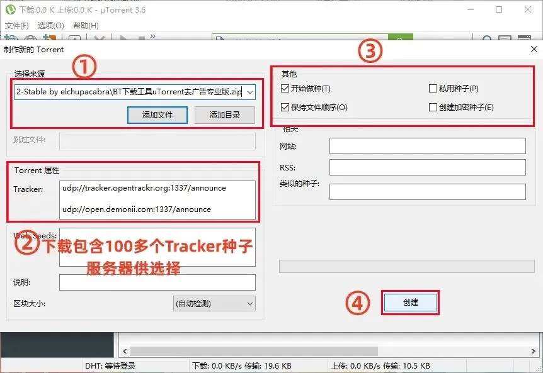Click the 网站 input field
Screen dimensions: 543x373
(x=427, y=146)
